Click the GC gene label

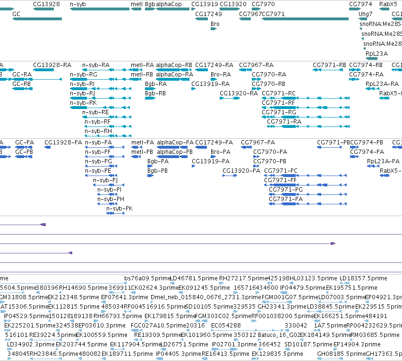coord(16,14)
